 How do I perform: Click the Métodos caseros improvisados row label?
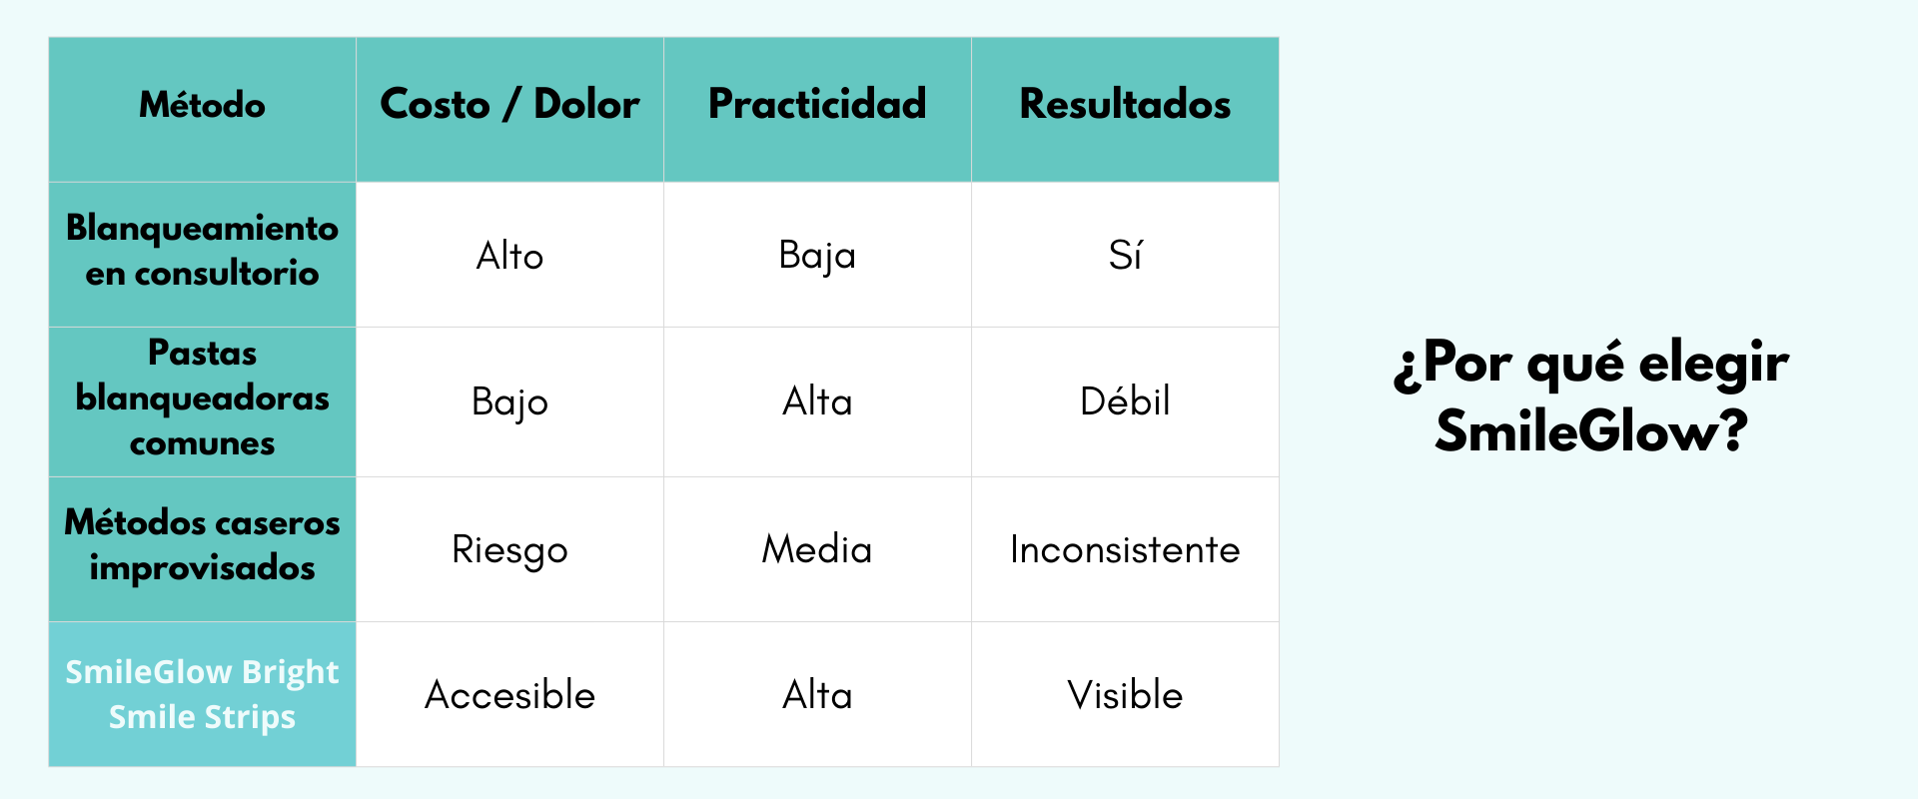point(202,545)
